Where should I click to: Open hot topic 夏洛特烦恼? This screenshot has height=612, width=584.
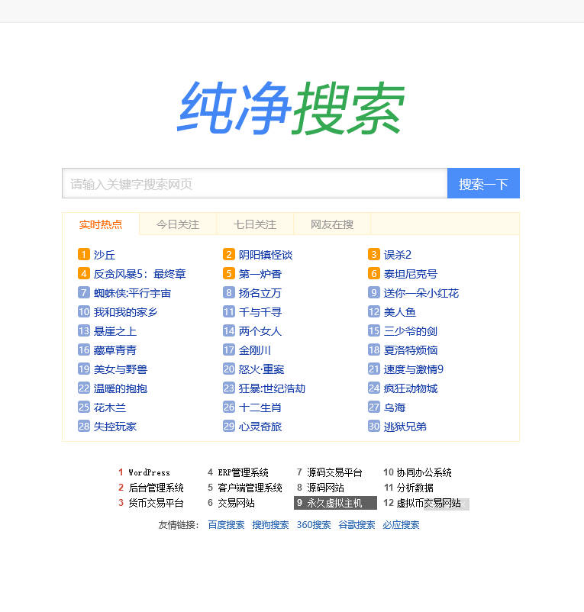click(x=410, y=350)
